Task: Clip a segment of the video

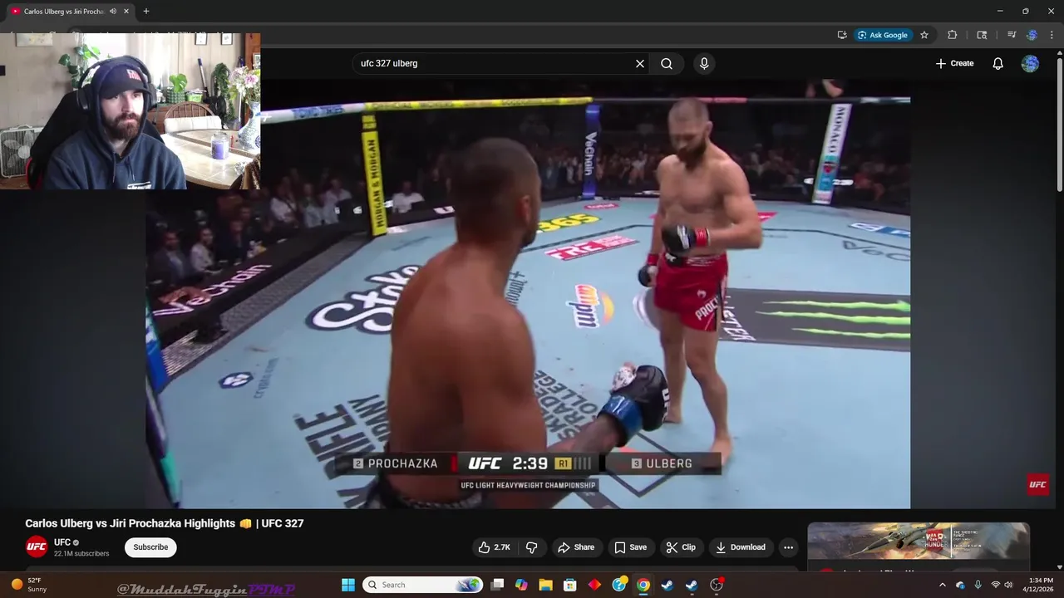Action: pyautogui.click(x=681, y=547)
